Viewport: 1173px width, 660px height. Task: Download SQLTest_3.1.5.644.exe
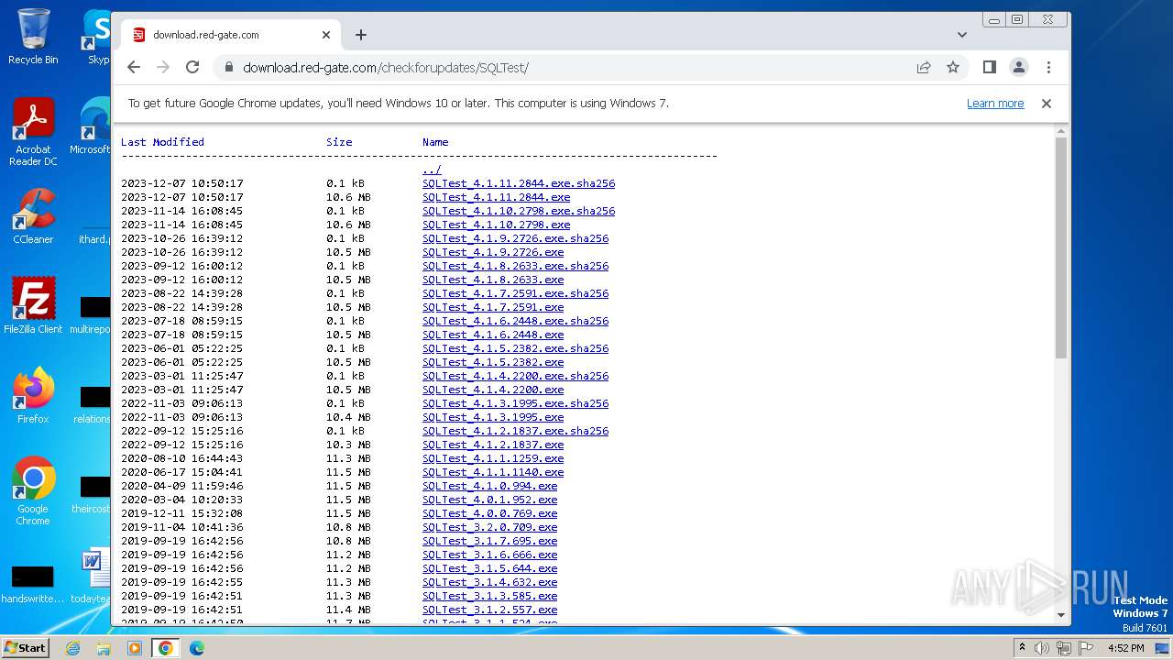(x=489, y=568)
